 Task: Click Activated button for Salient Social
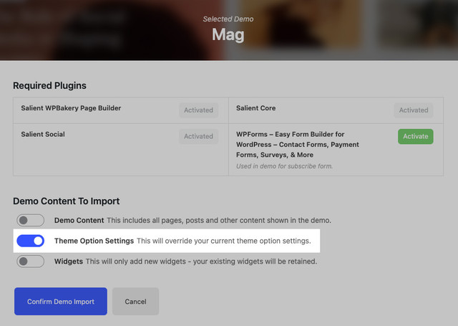click(x=199, y=136)
